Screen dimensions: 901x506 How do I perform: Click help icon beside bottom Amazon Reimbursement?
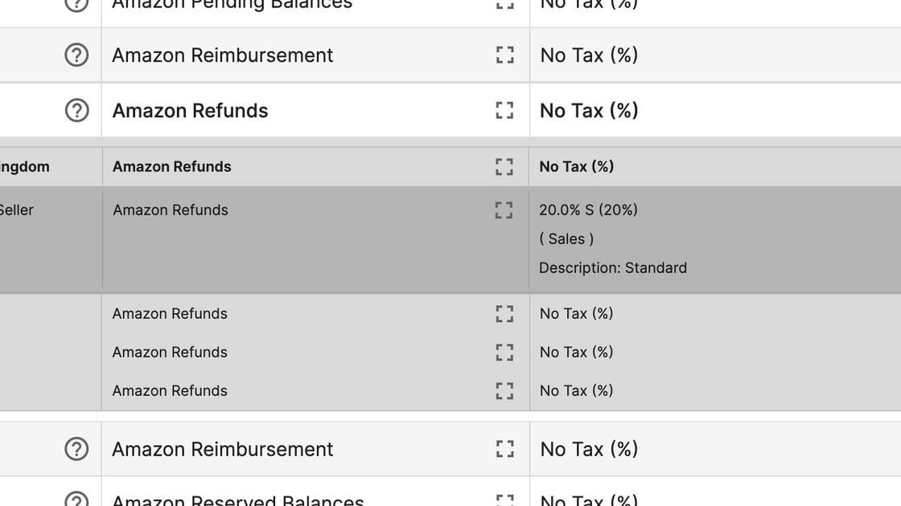(76, 449)
